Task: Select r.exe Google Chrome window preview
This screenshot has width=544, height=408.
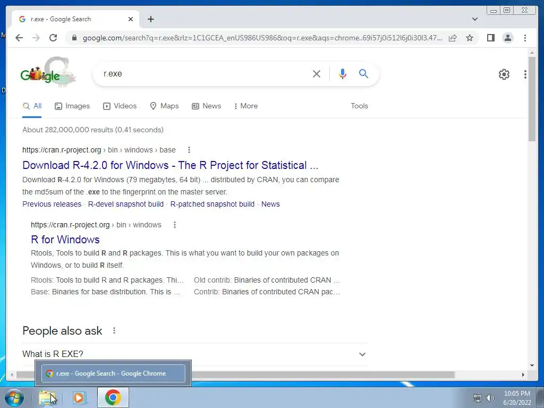Action: click(113, 373)
